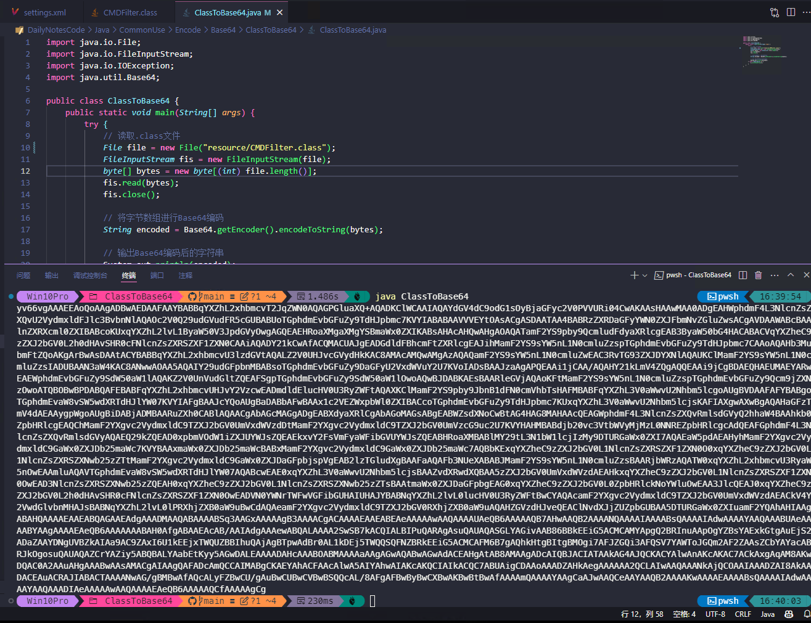Image resolution: width=811 pixels, height=623 pixels.
Task: Click the '// 读取.class文件' comment line
Action: click(x=142, y=136)
